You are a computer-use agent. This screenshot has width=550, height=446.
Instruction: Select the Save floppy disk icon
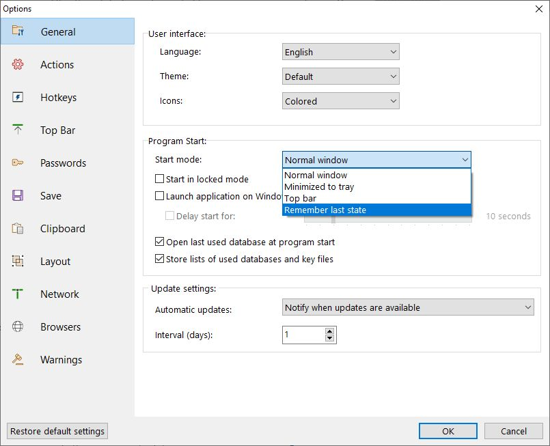(x=18, y=195)
